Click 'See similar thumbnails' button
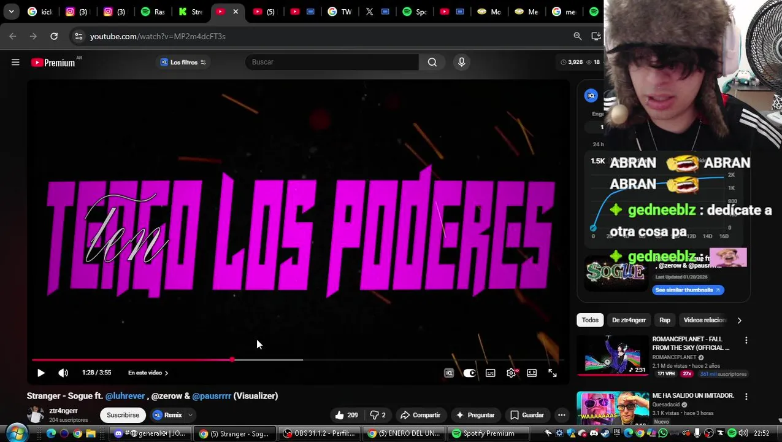This screenshot has height=442, width=782. [688, 290]
